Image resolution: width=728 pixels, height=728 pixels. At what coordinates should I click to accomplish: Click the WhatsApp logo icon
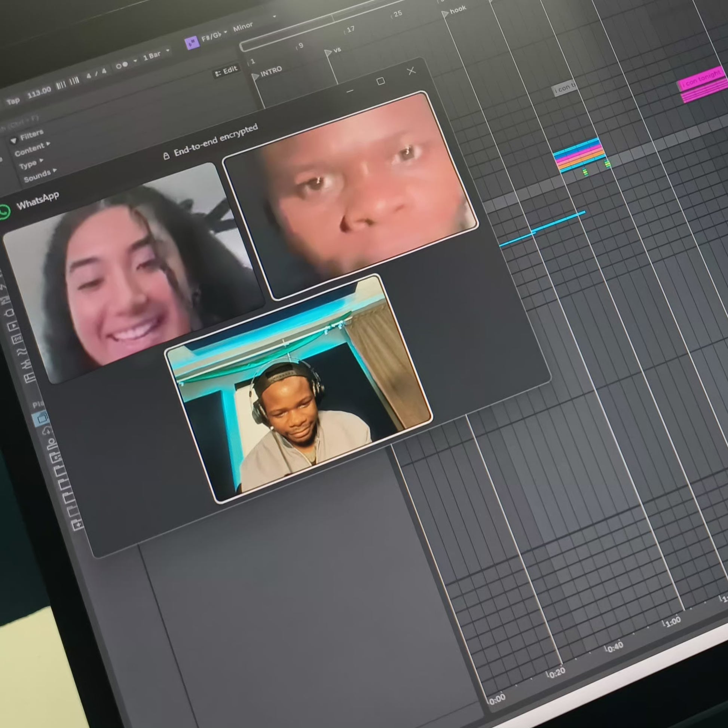pos(4,211)
